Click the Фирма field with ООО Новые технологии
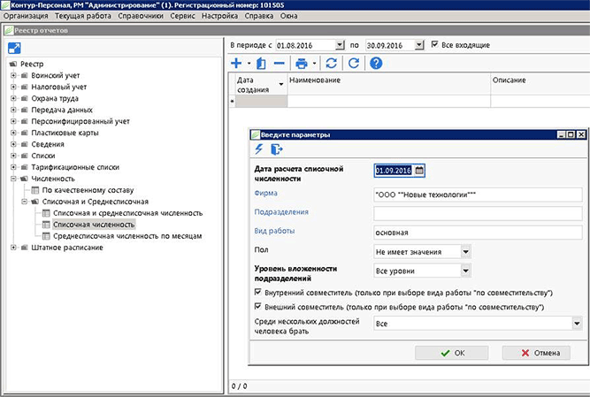 [x=478, y=195]
